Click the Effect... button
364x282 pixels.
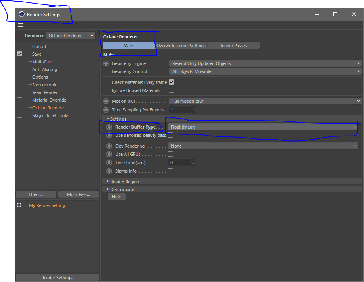pos(36,194)
